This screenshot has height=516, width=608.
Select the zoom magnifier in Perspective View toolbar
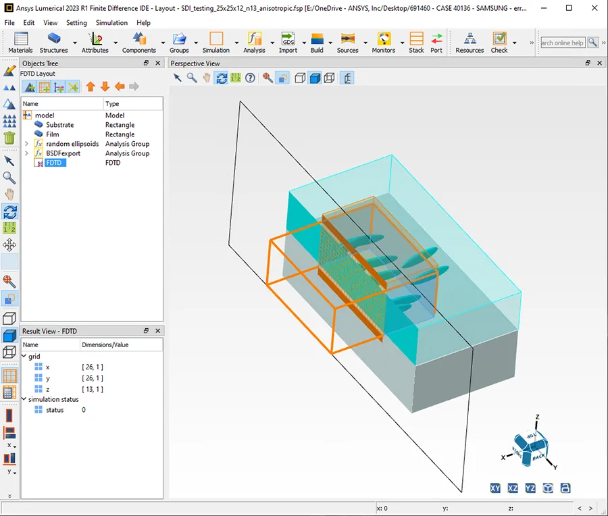[x=192, y=78]
